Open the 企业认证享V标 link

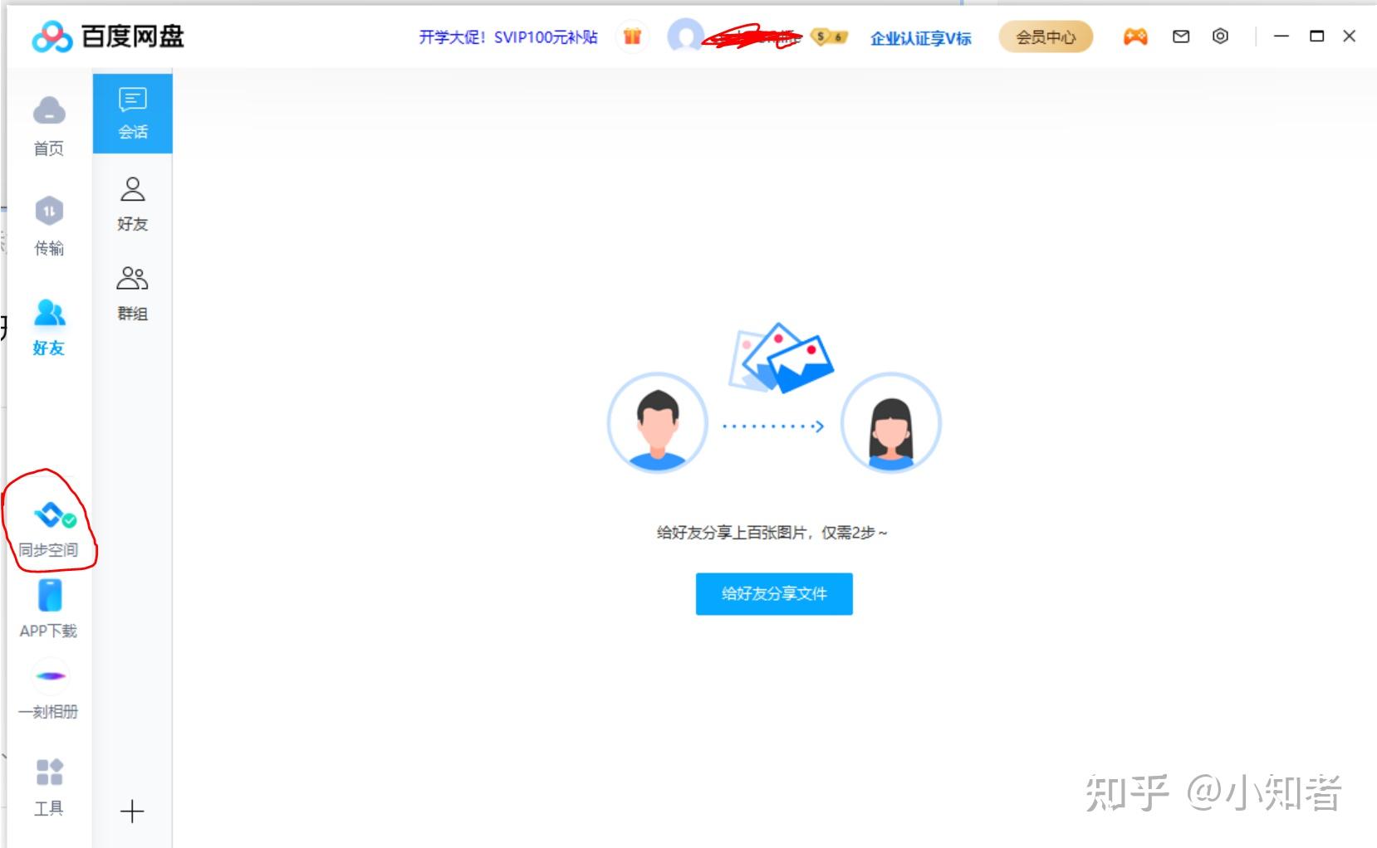pyautogui.click(x=921, y=38)
